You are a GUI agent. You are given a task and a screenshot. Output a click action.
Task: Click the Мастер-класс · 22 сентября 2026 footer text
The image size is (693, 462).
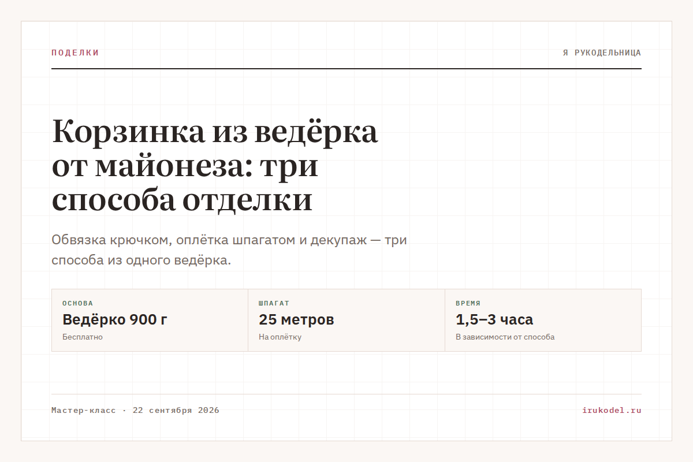pyautogui.click(x=135, y=411)
